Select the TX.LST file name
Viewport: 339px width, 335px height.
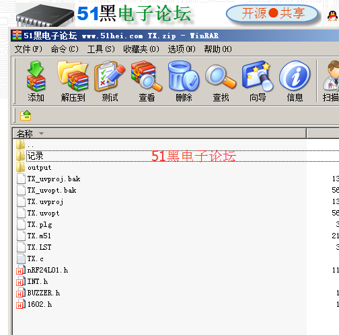click(x=39, y=247)
